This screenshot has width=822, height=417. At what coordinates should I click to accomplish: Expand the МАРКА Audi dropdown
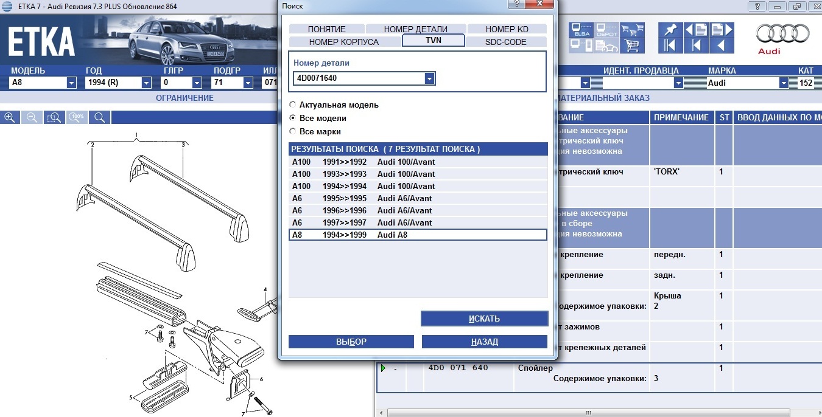click(784, 83)
